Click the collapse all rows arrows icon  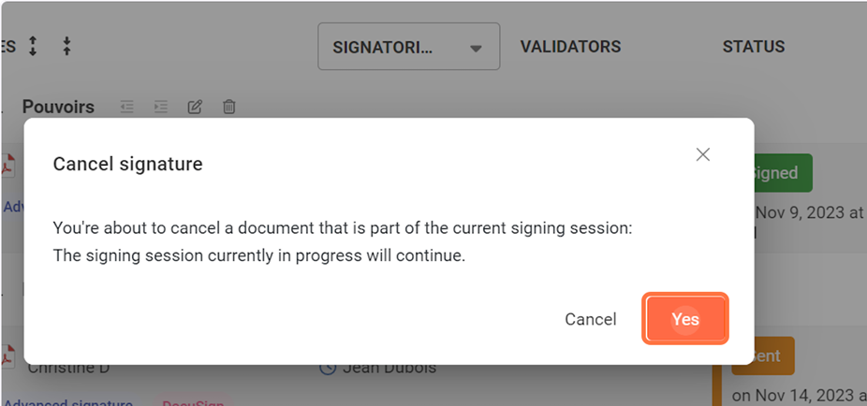[x=66, y=47]
